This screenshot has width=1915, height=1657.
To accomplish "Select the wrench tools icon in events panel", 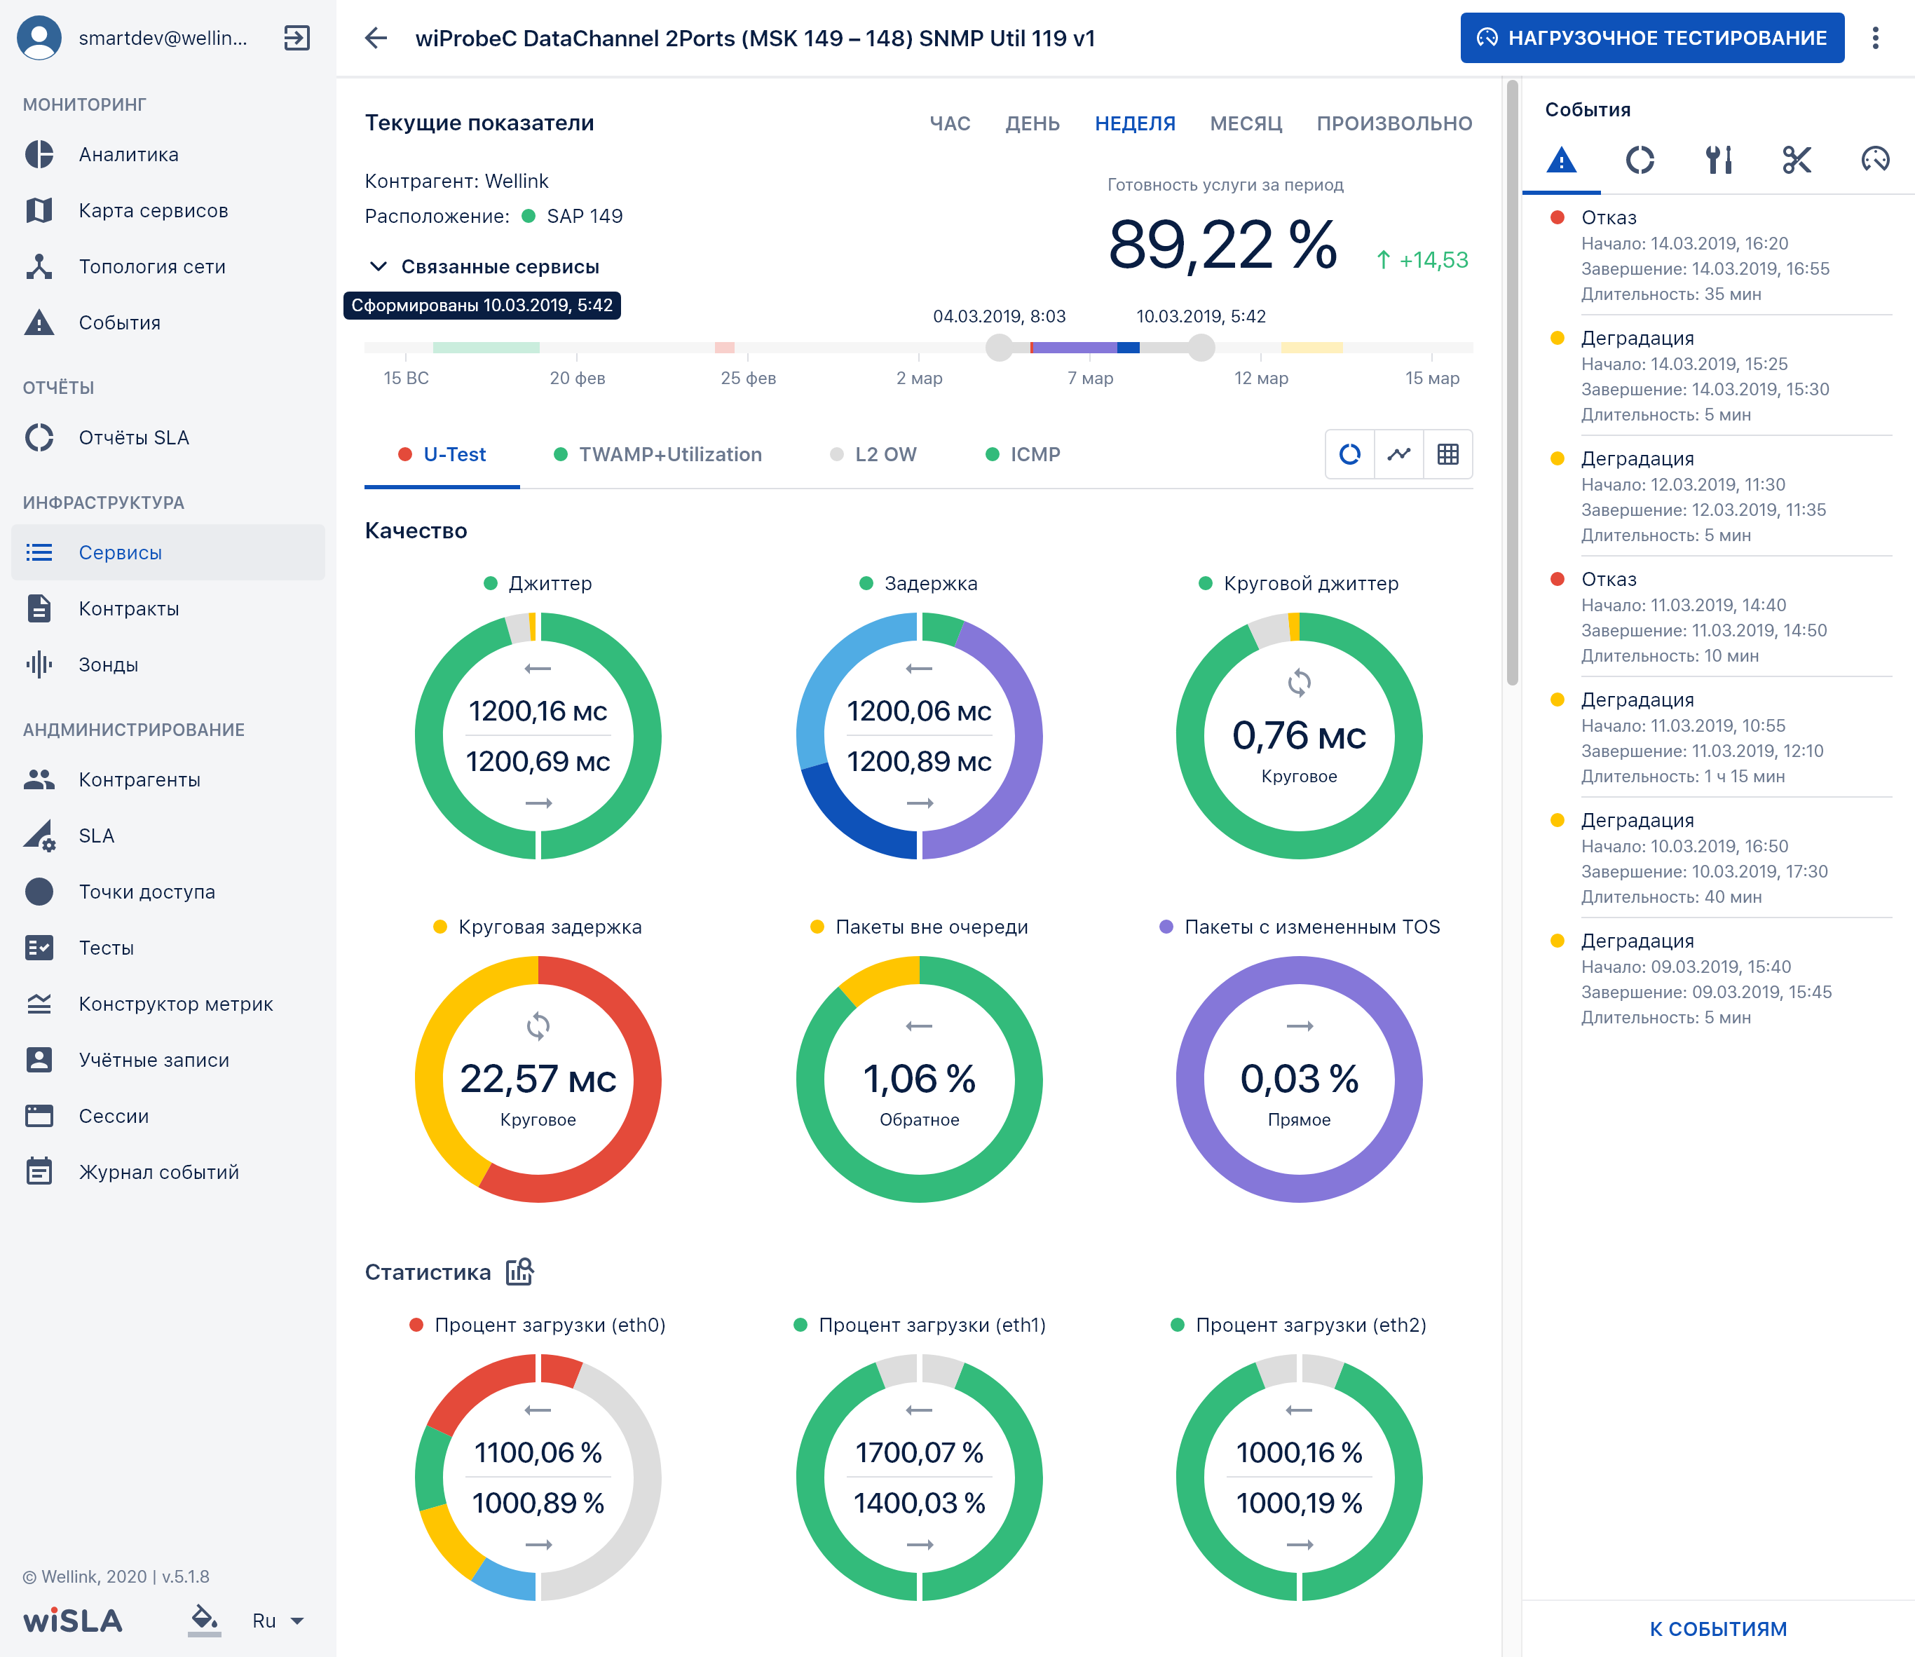I will coord(1719,160).
